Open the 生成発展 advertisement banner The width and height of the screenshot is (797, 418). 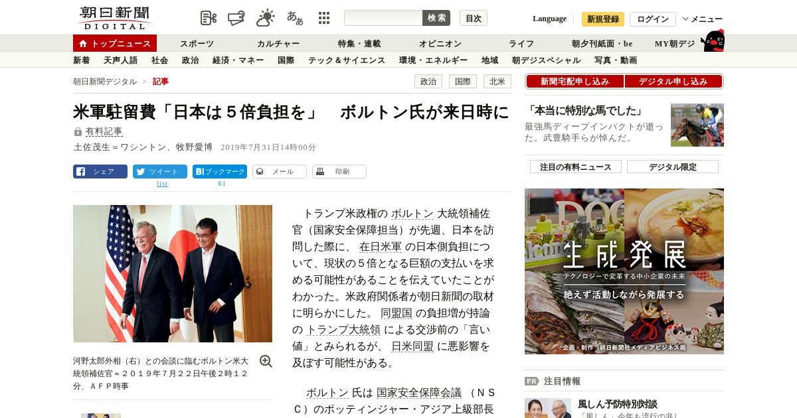pyautogui.click(x=624, y=271)
